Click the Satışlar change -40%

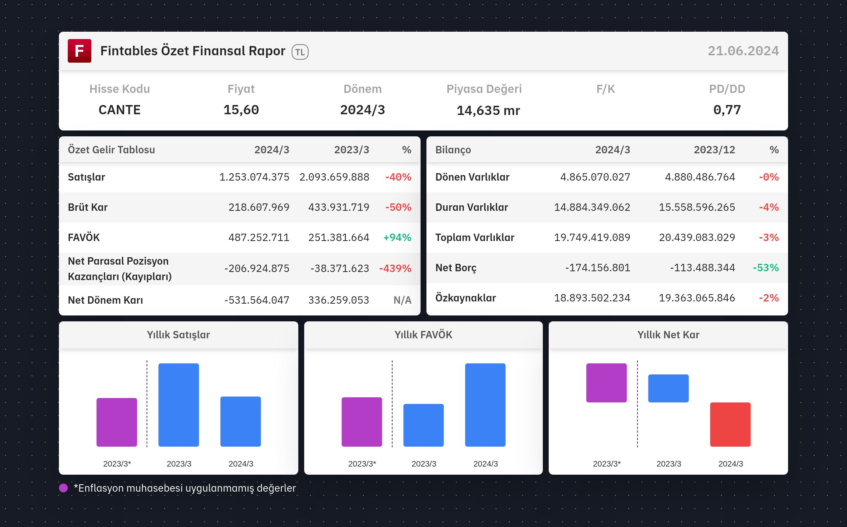point(398,177)
